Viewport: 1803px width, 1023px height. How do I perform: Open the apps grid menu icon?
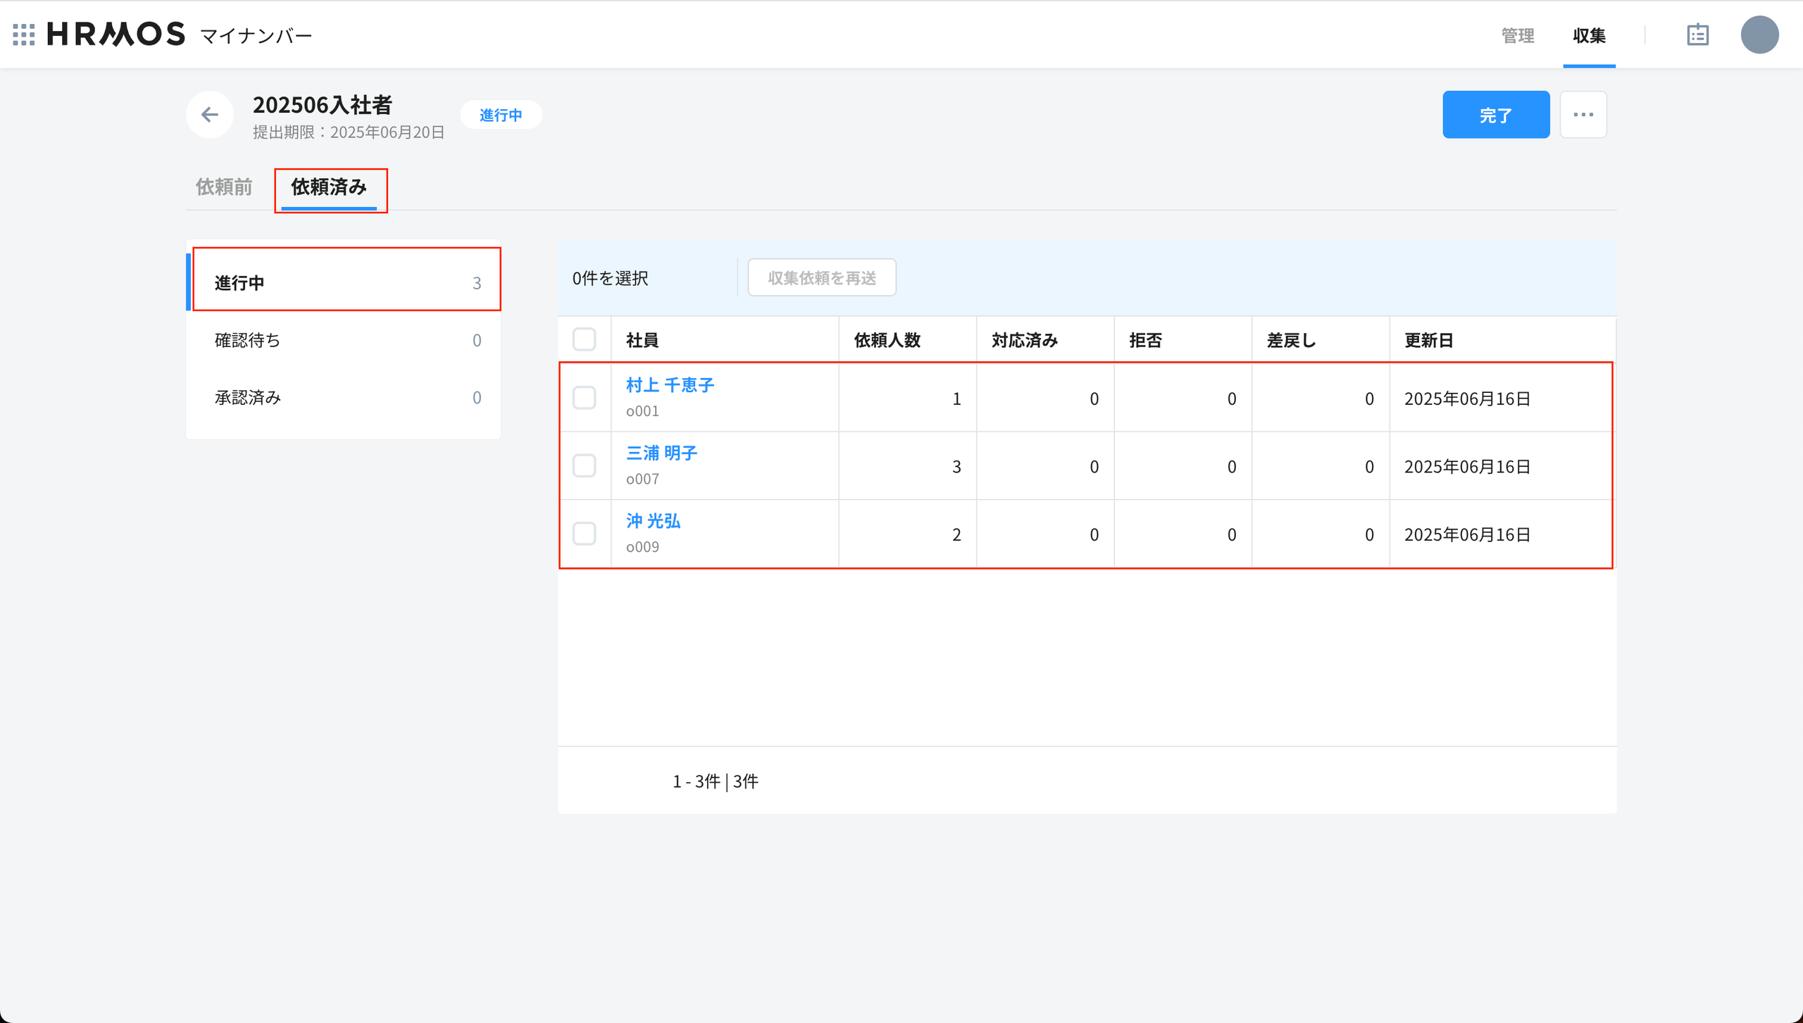pos(24,34)
